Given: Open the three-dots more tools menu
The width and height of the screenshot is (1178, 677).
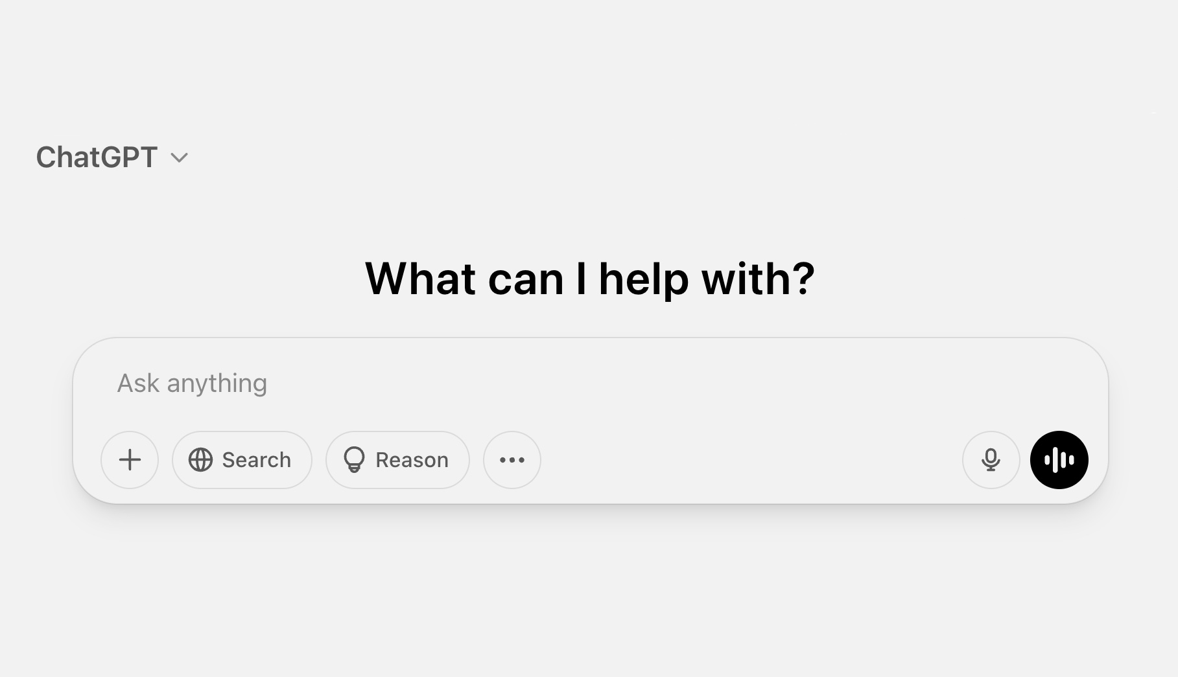Looking at the screenshot, I should 512,460.
